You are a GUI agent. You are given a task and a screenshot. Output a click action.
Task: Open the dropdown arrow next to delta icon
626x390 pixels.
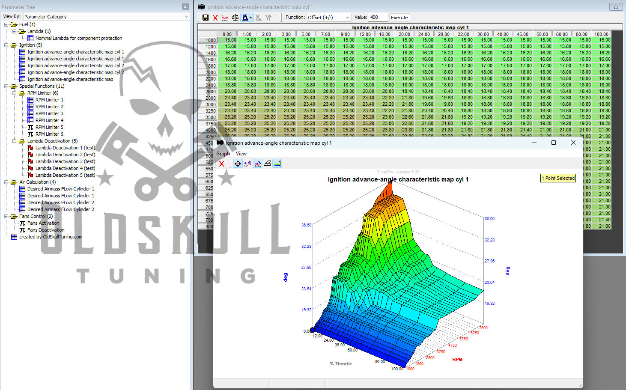point(251,18)
